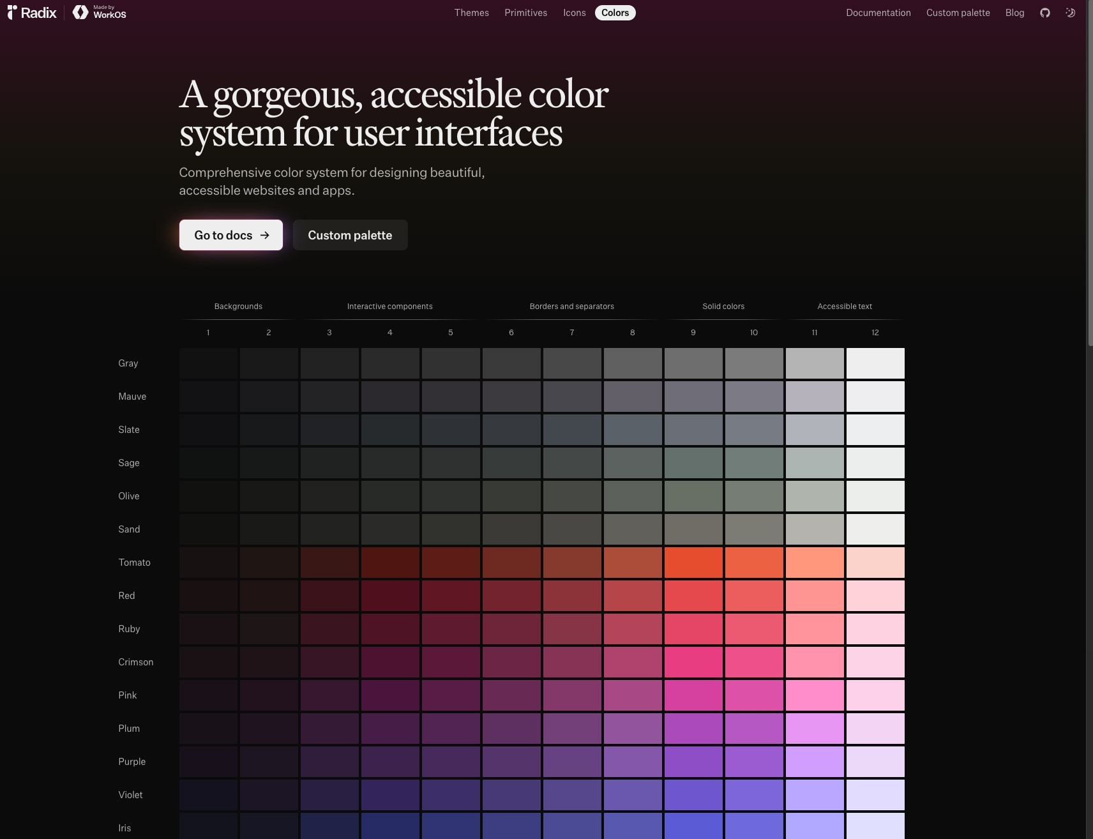
Task: Select the Tomato step 9 swatch
Action: pos(693,563)
